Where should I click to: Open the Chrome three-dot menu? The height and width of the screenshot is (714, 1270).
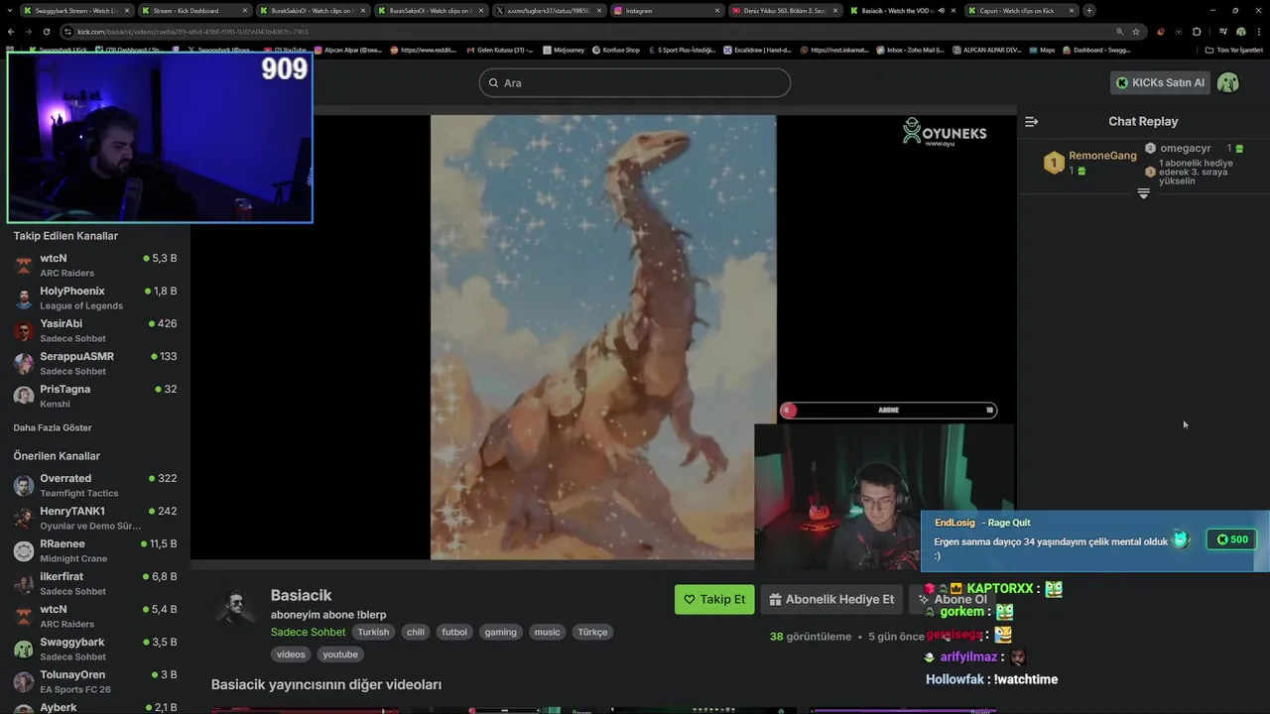click(1259, 32)
